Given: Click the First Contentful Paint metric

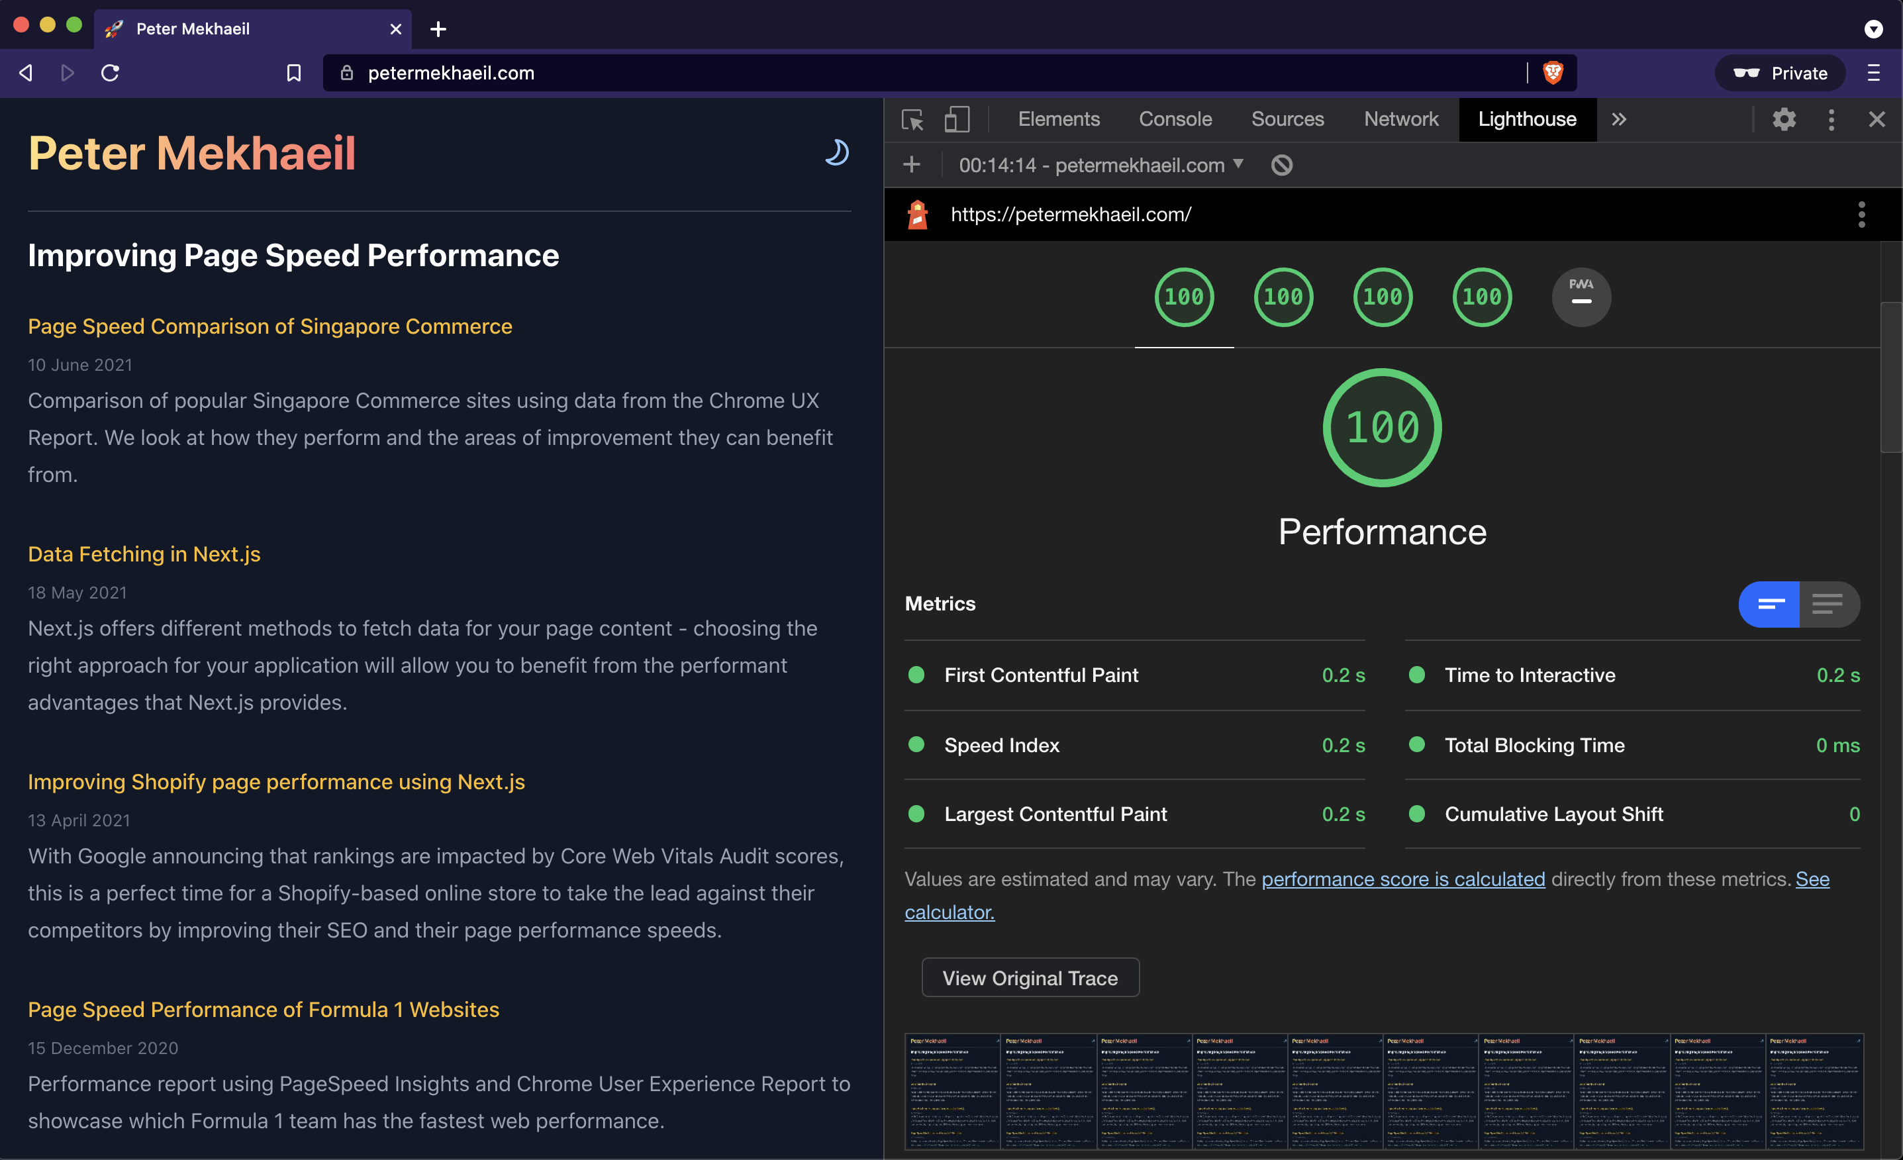Looking at the screenshot, I should click(1134, 675).
